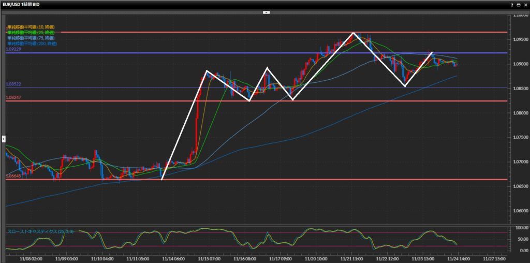
Task: Click the Slow Stochastics indicator label
Action: (x=40, y=231)
